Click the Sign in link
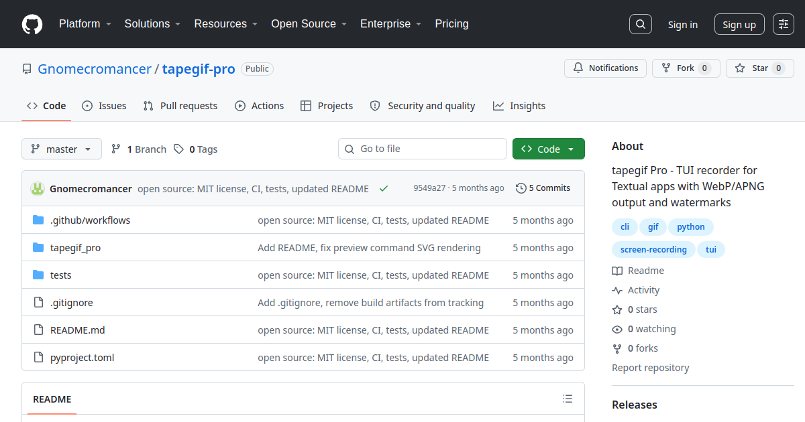This screenshot has height=422, width=805. pos(683,25)
